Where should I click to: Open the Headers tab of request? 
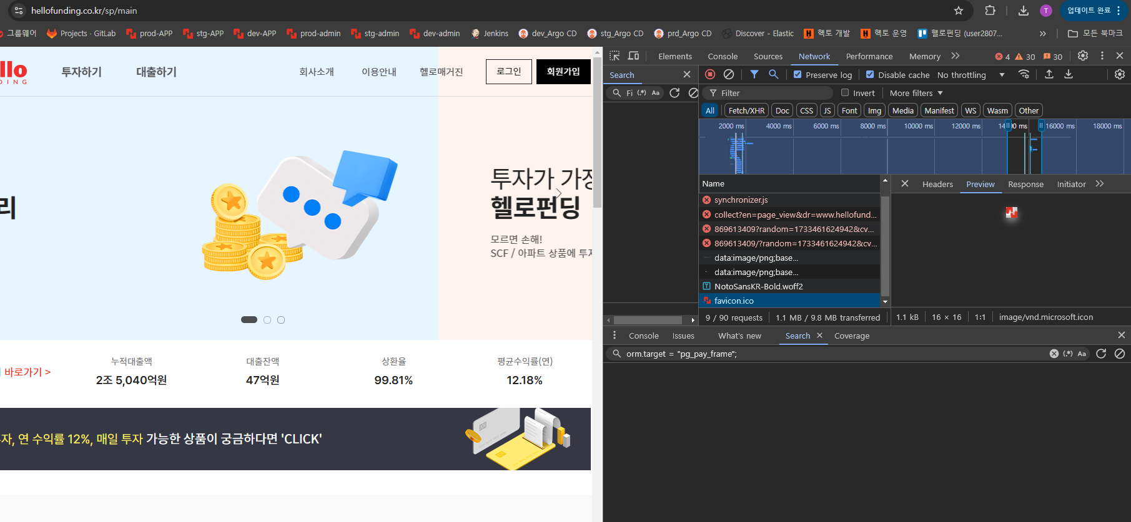pyautogui.click(x=937, y=184)
